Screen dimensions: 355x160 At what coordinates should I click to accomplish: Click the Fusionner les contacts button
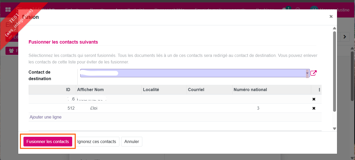pyautogui.click(x=48, y=141)
